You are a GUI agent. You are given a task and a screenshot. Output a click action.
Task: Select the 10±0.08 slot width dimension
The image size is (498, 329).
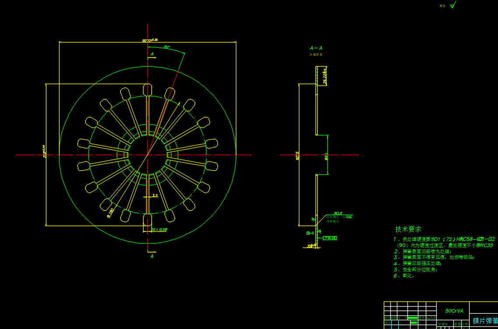tap(159, 230)
